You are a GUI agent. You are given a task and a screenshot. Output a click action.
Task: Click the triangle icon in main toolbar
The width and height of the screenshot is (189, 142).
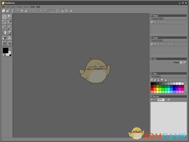coord(71,11)
